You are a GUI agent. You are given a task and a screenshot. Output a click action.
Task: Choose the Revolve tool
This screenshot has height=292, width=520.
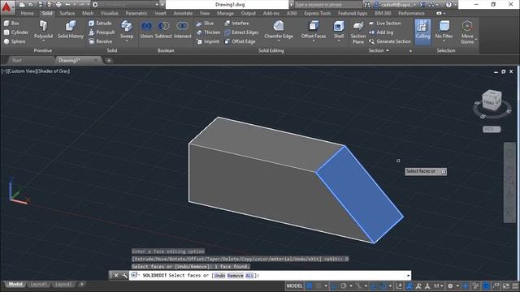(x=100, y=41)
